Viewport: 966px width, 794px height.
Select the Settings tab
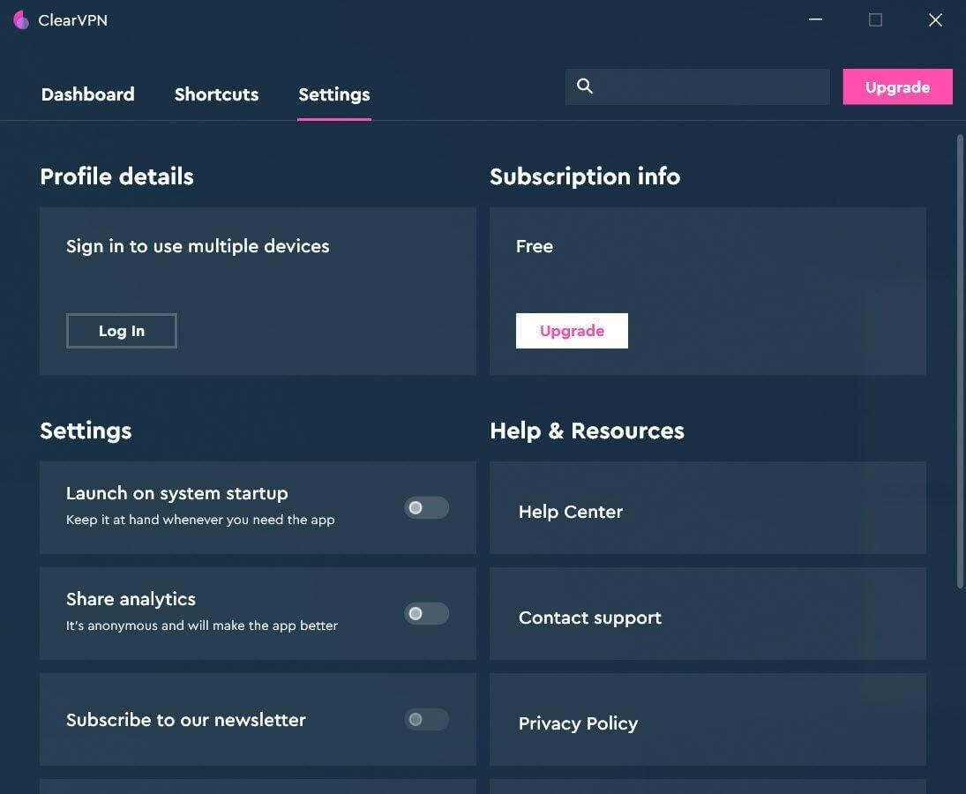tap(333, 94)
